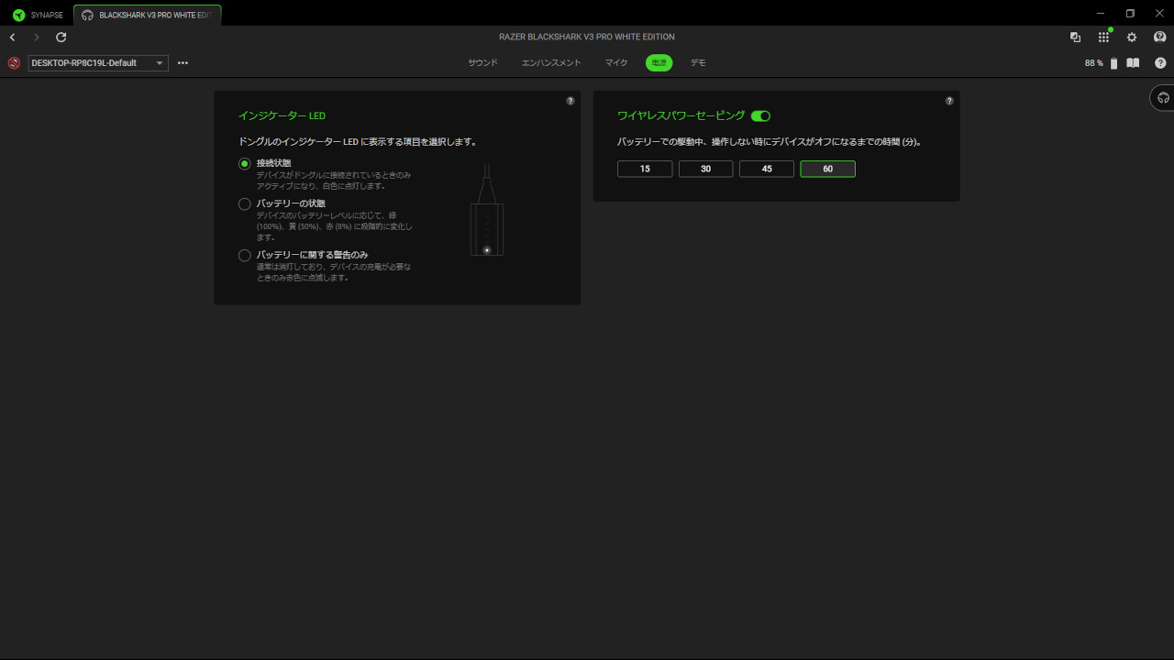Select バッテリーに関する警告のみ radio option
The image size is (1174, 660).
tap(245, 256)
